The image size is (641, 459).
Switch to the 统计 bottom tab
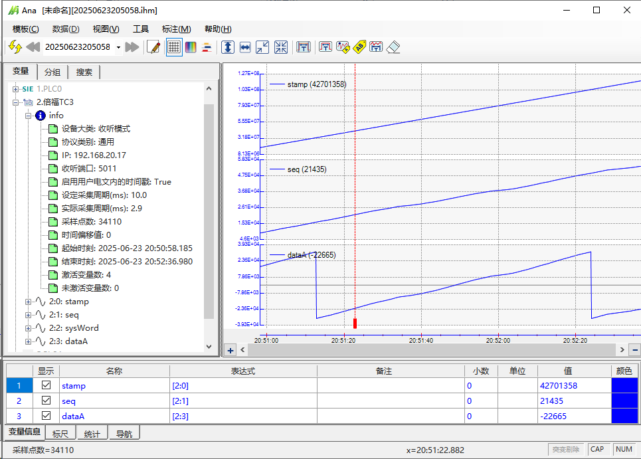92,434
